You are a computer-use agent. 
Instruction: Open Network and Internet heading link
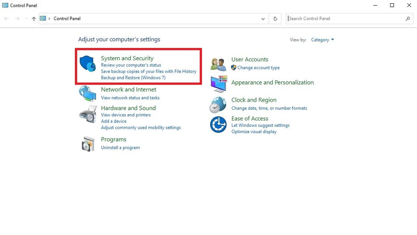tap(128, 89)
